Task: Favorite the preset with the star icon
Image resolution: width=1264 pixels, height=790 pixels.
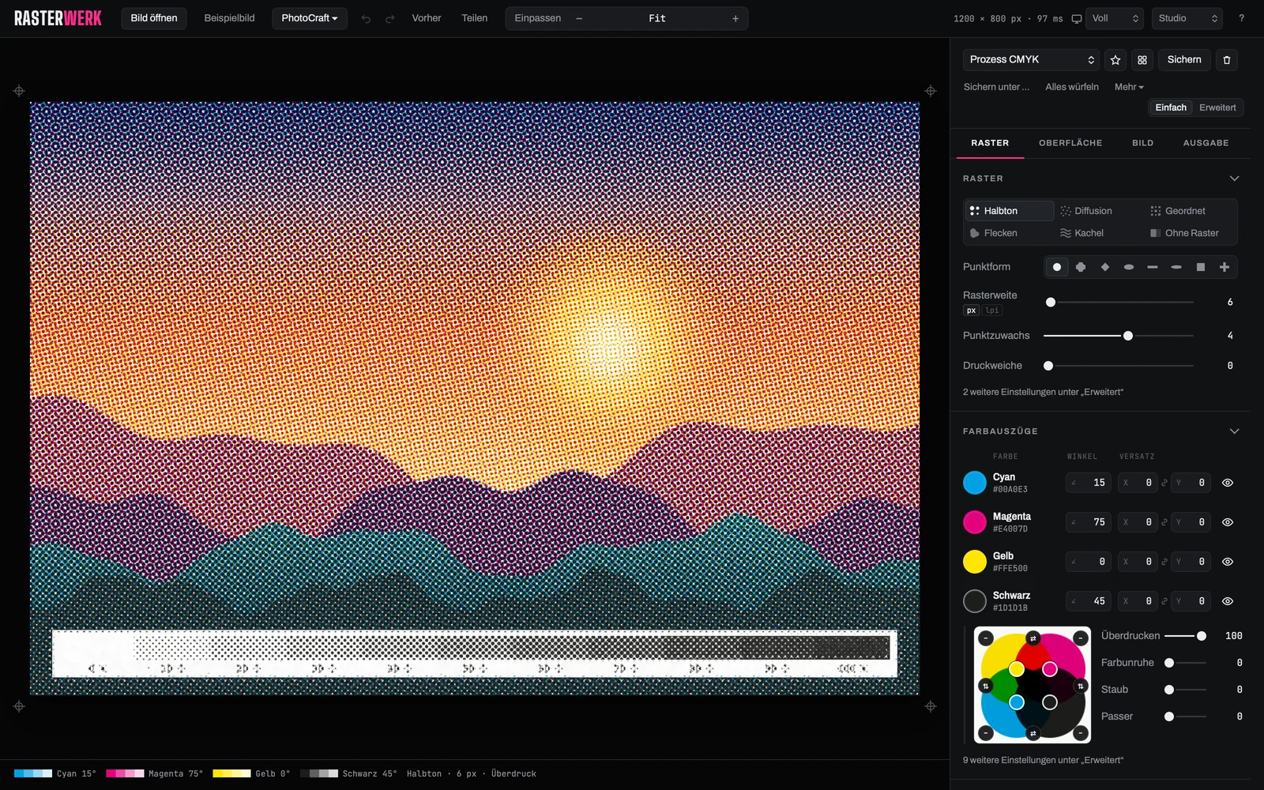Action: [1115, 60]
